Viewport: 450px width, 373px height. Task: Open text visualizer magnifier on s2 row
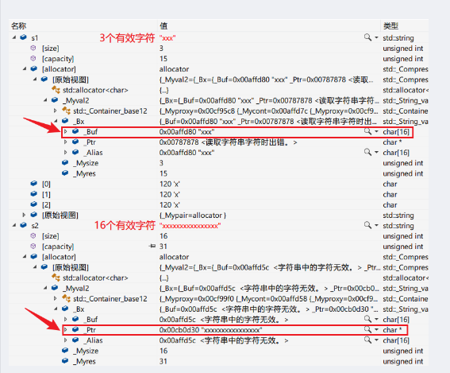click(x=367, y=225)
